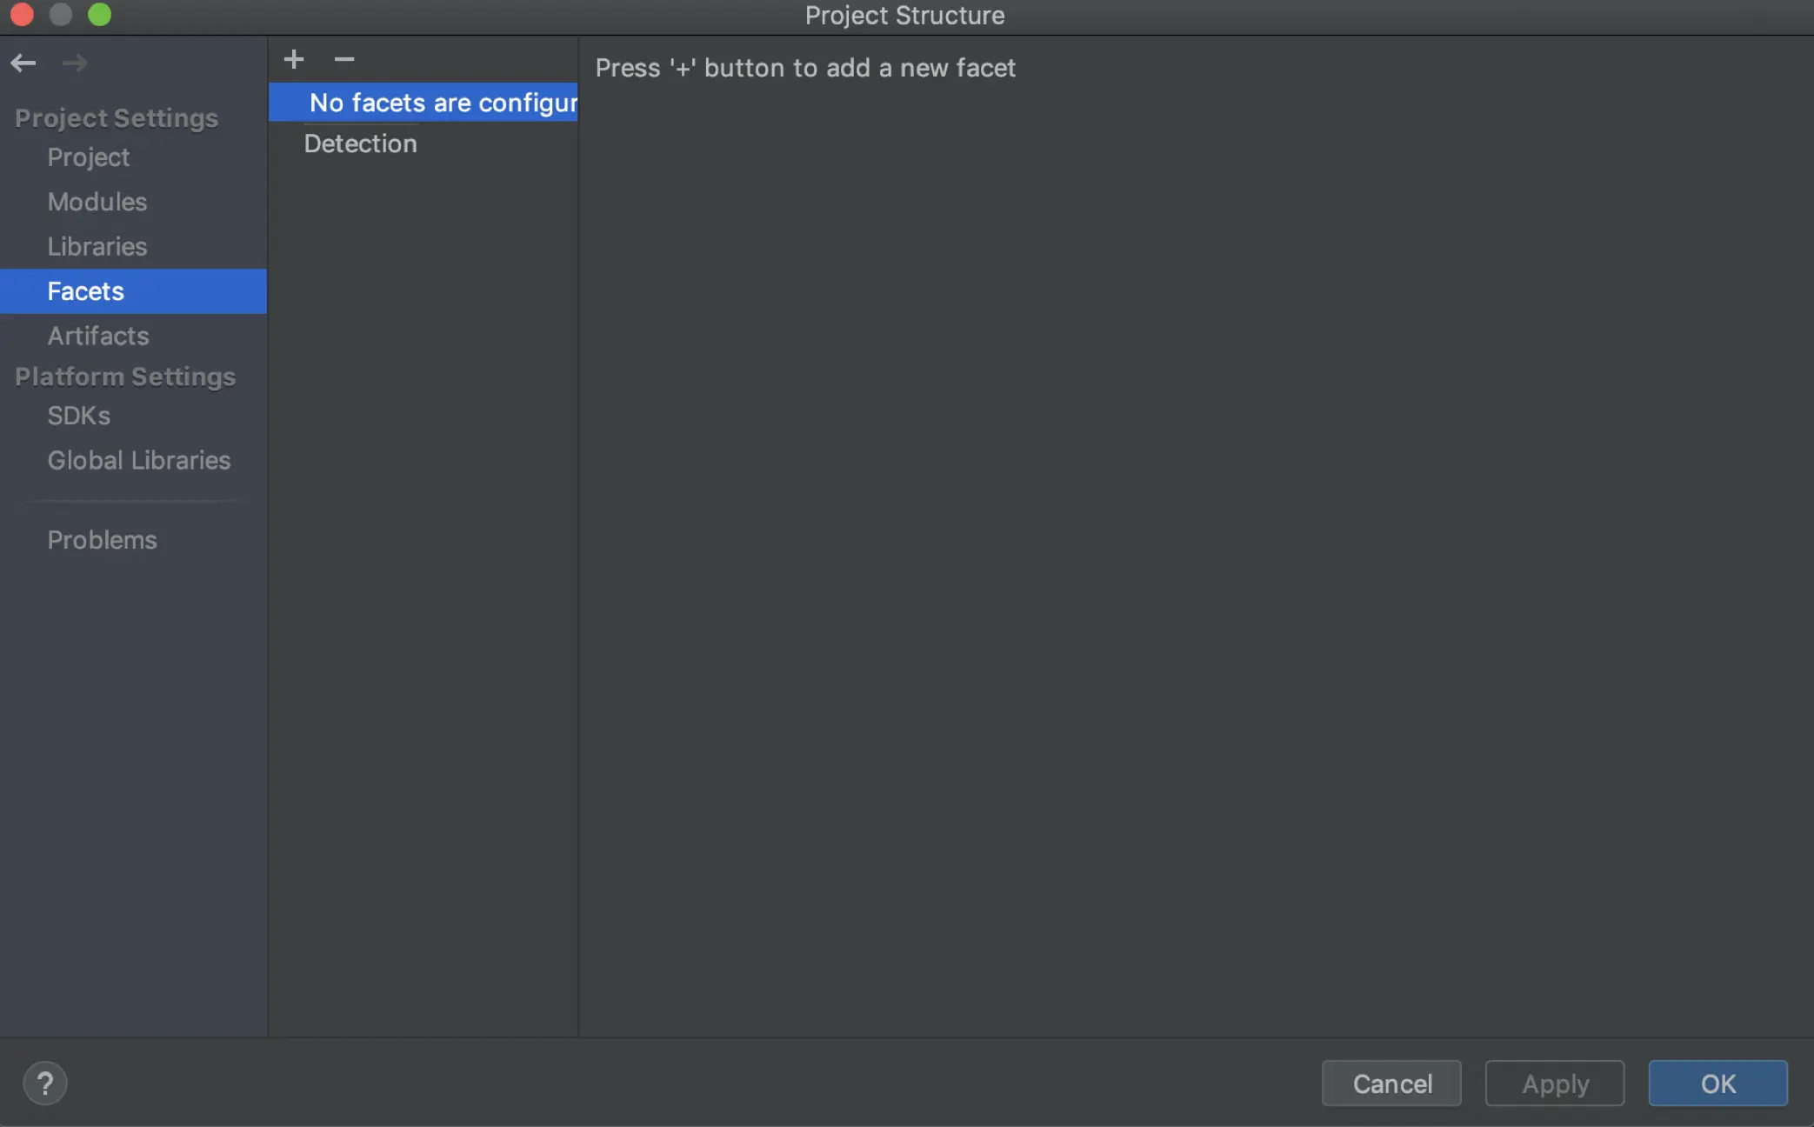Select 'No facets are configured' row
Image resolution: width=1814 pixels, height=1127 pixels.
coord(443,103)
